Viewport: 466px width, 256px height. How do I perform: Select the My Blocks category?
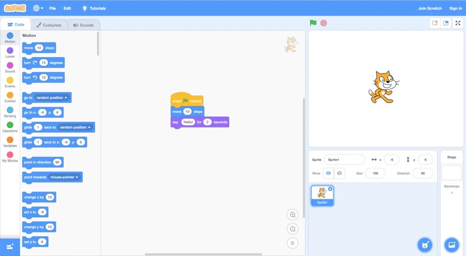(x=10, y=157)
